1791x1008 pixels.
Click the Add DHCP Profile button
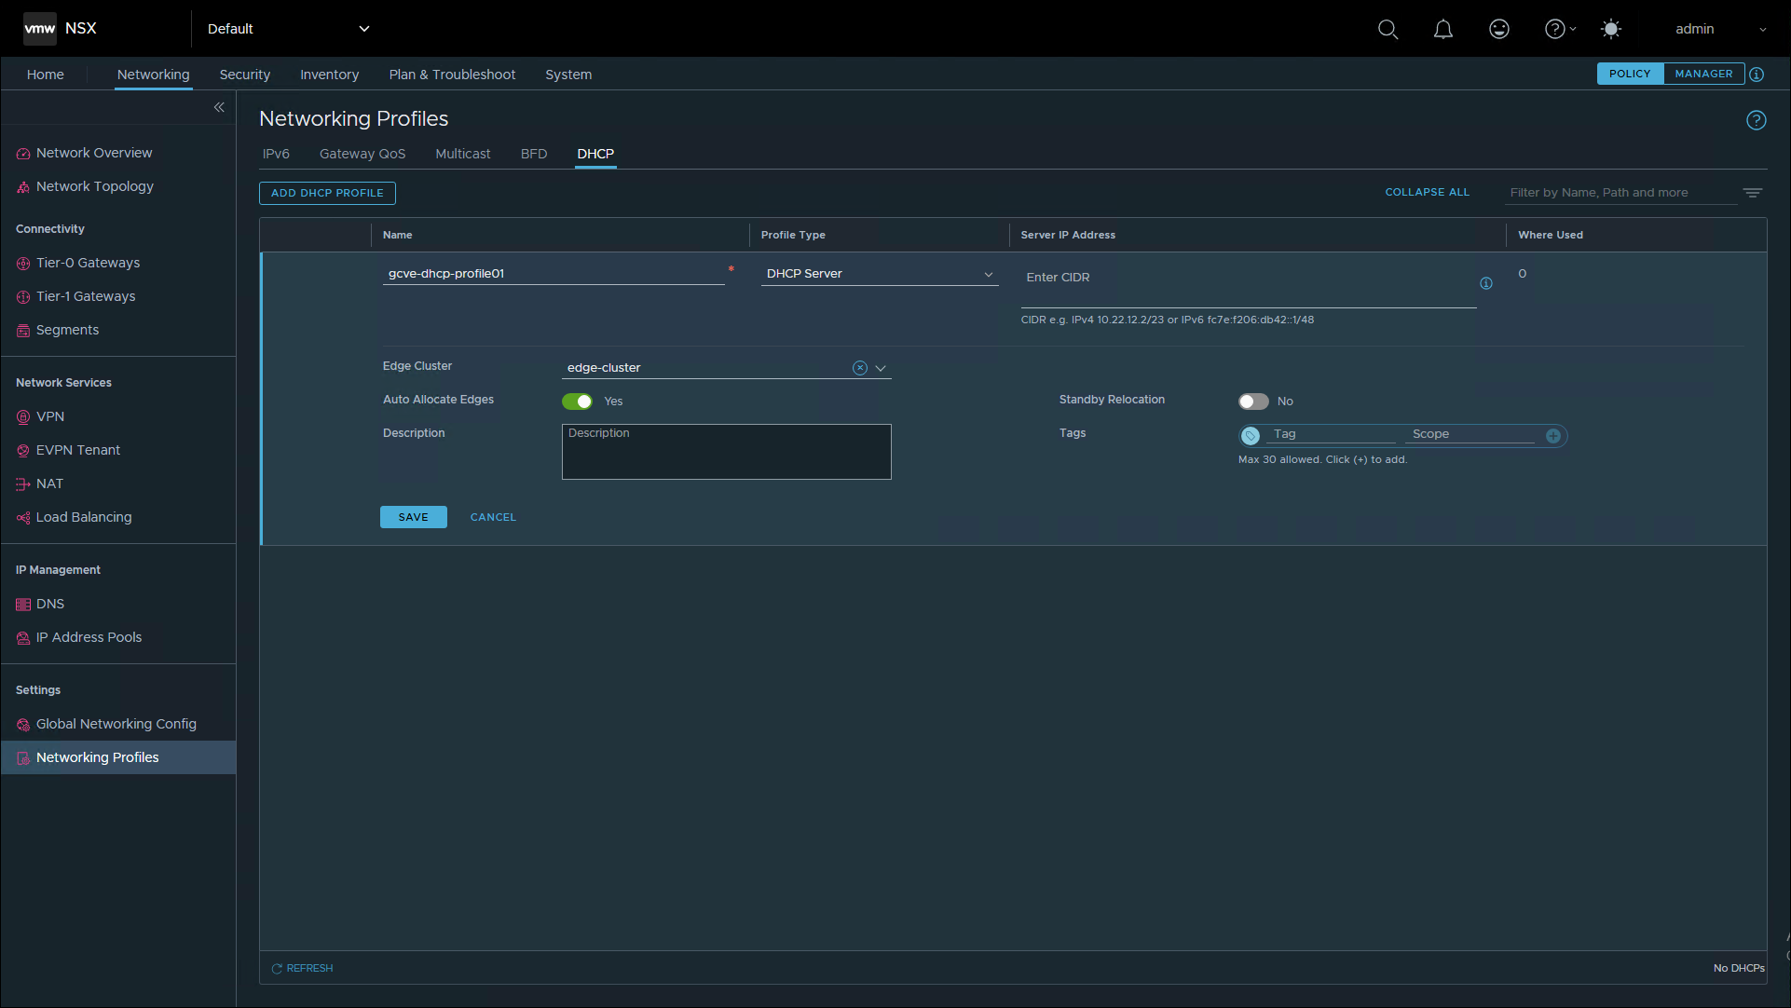[327, 193]
